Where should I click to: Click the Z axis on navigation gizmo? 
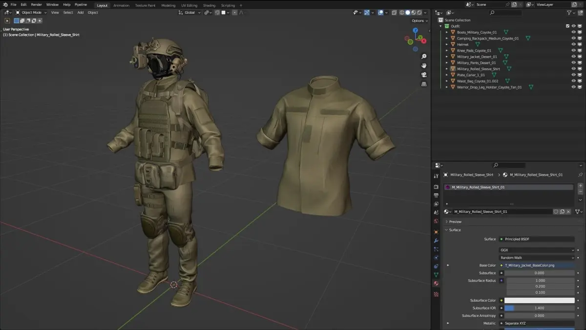416,30
